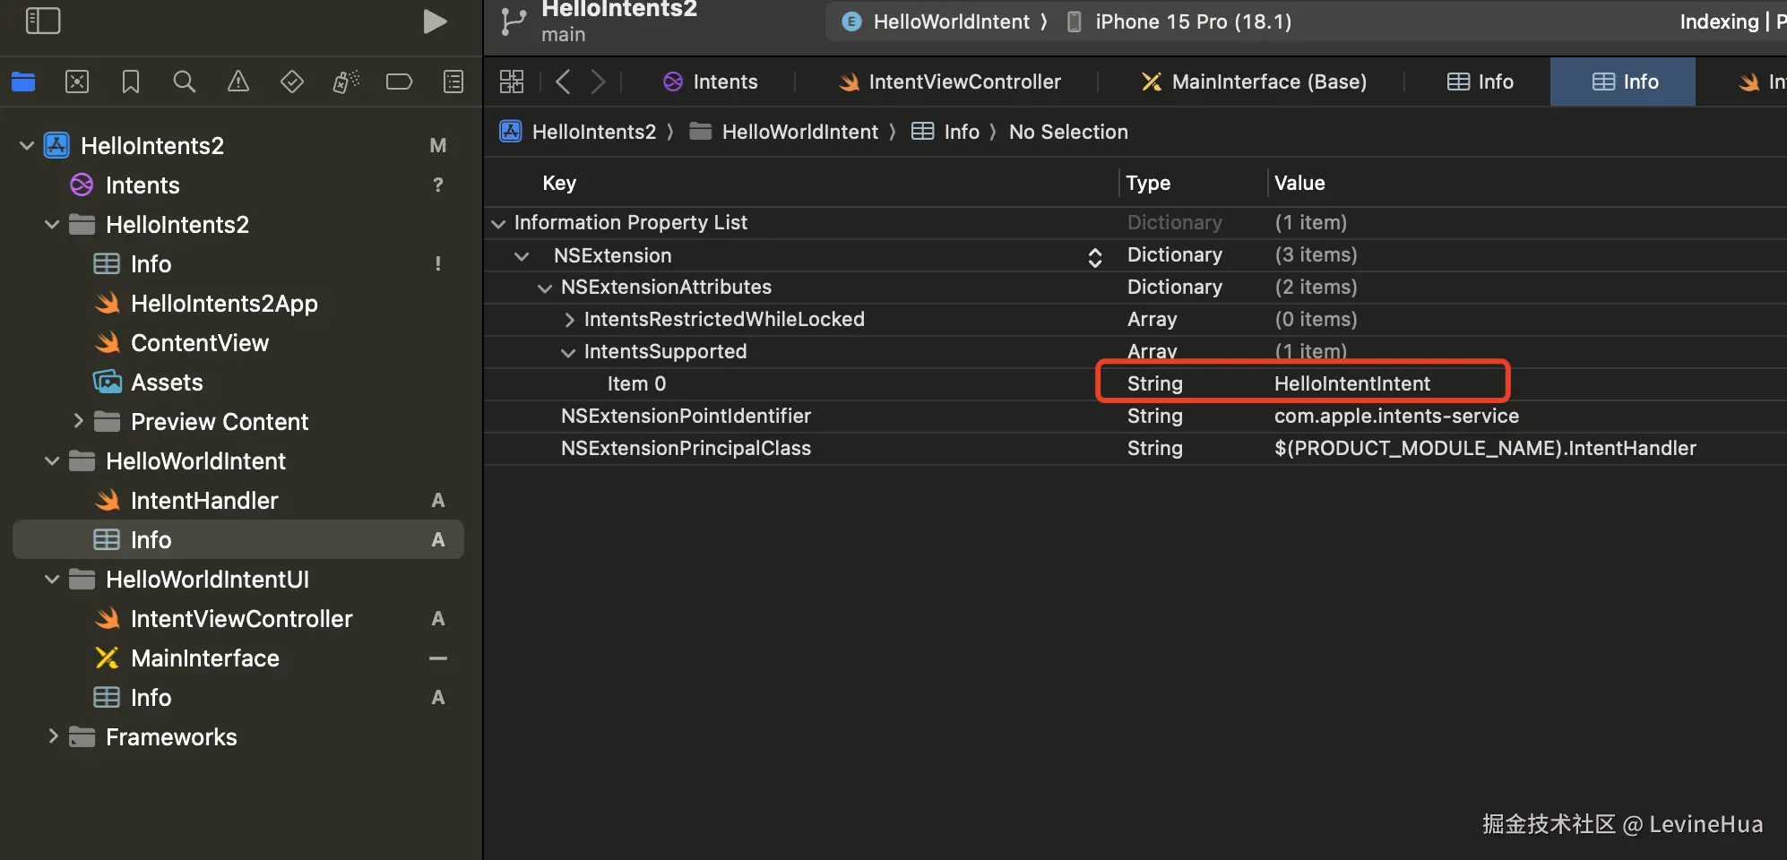Viewport: 1787px width, 860px height.
Task: Collapse the HelloIntents2 folder group
Action: tap(52, 224)
